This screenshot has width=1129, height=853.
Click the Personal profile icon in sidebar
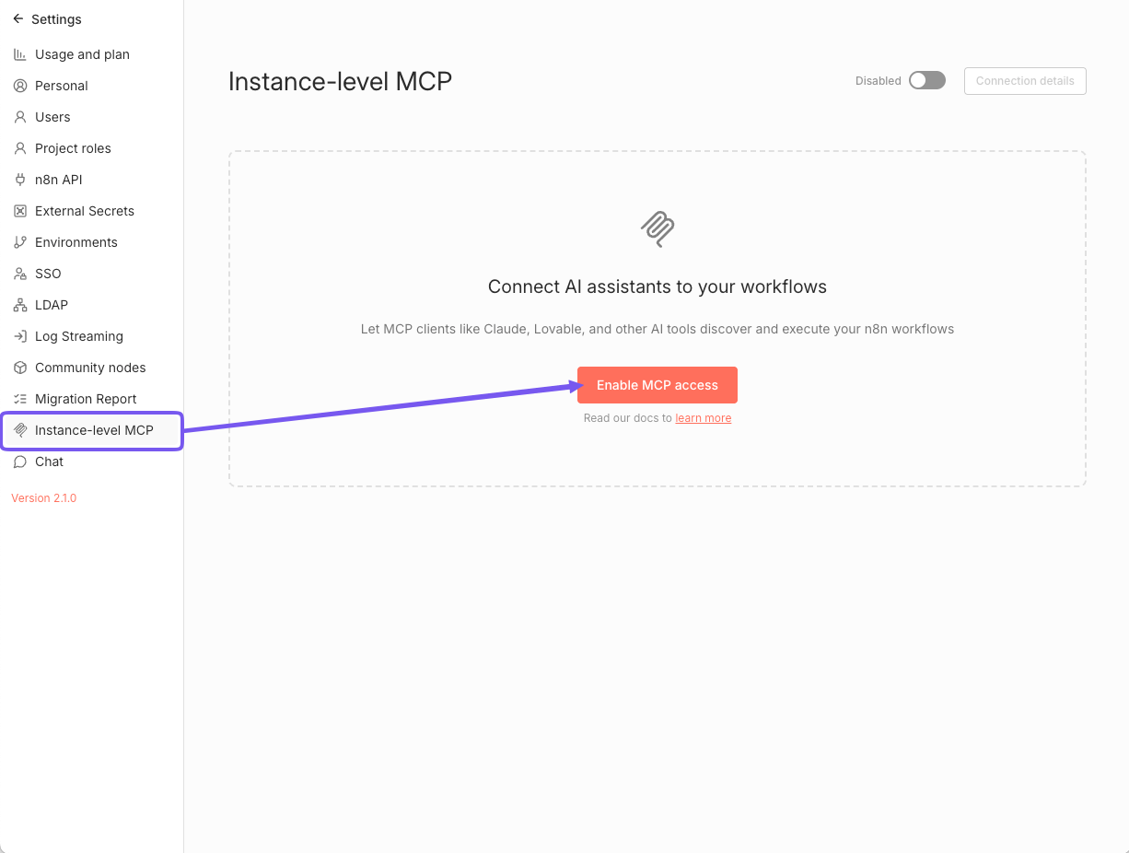(20, 86)
